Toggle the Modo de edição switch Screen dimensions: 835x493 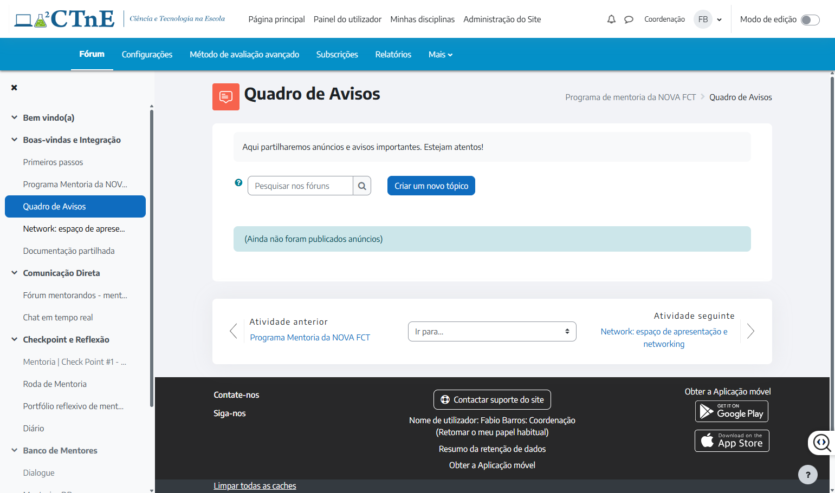pyautogui.click(x=810, y=20)
